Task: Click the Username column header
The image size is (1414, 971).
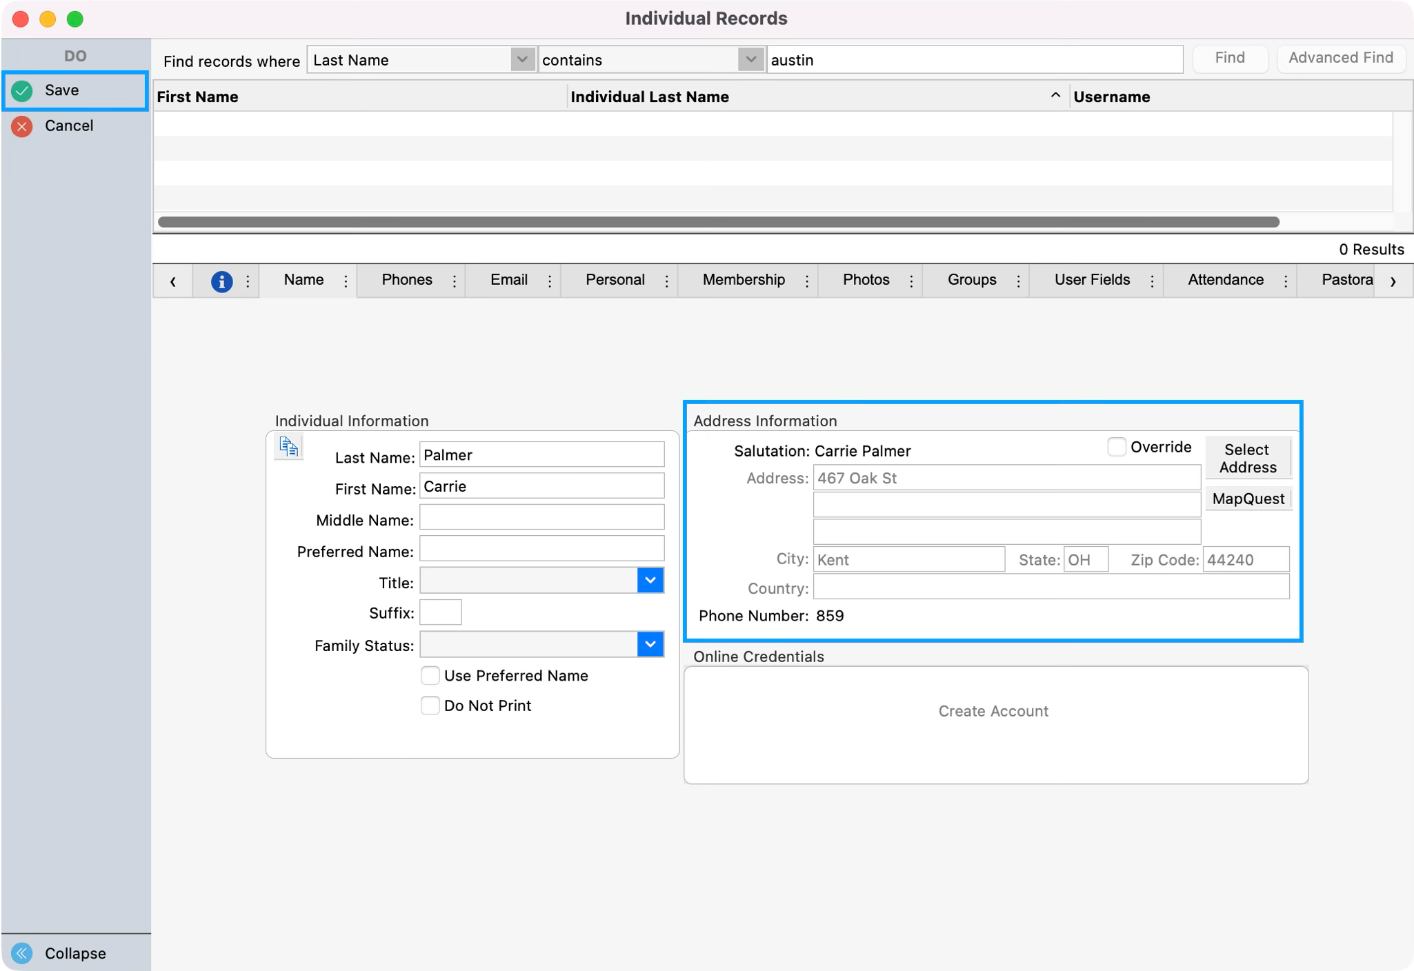Action: pyautogui.click(x=1240, y=97)
